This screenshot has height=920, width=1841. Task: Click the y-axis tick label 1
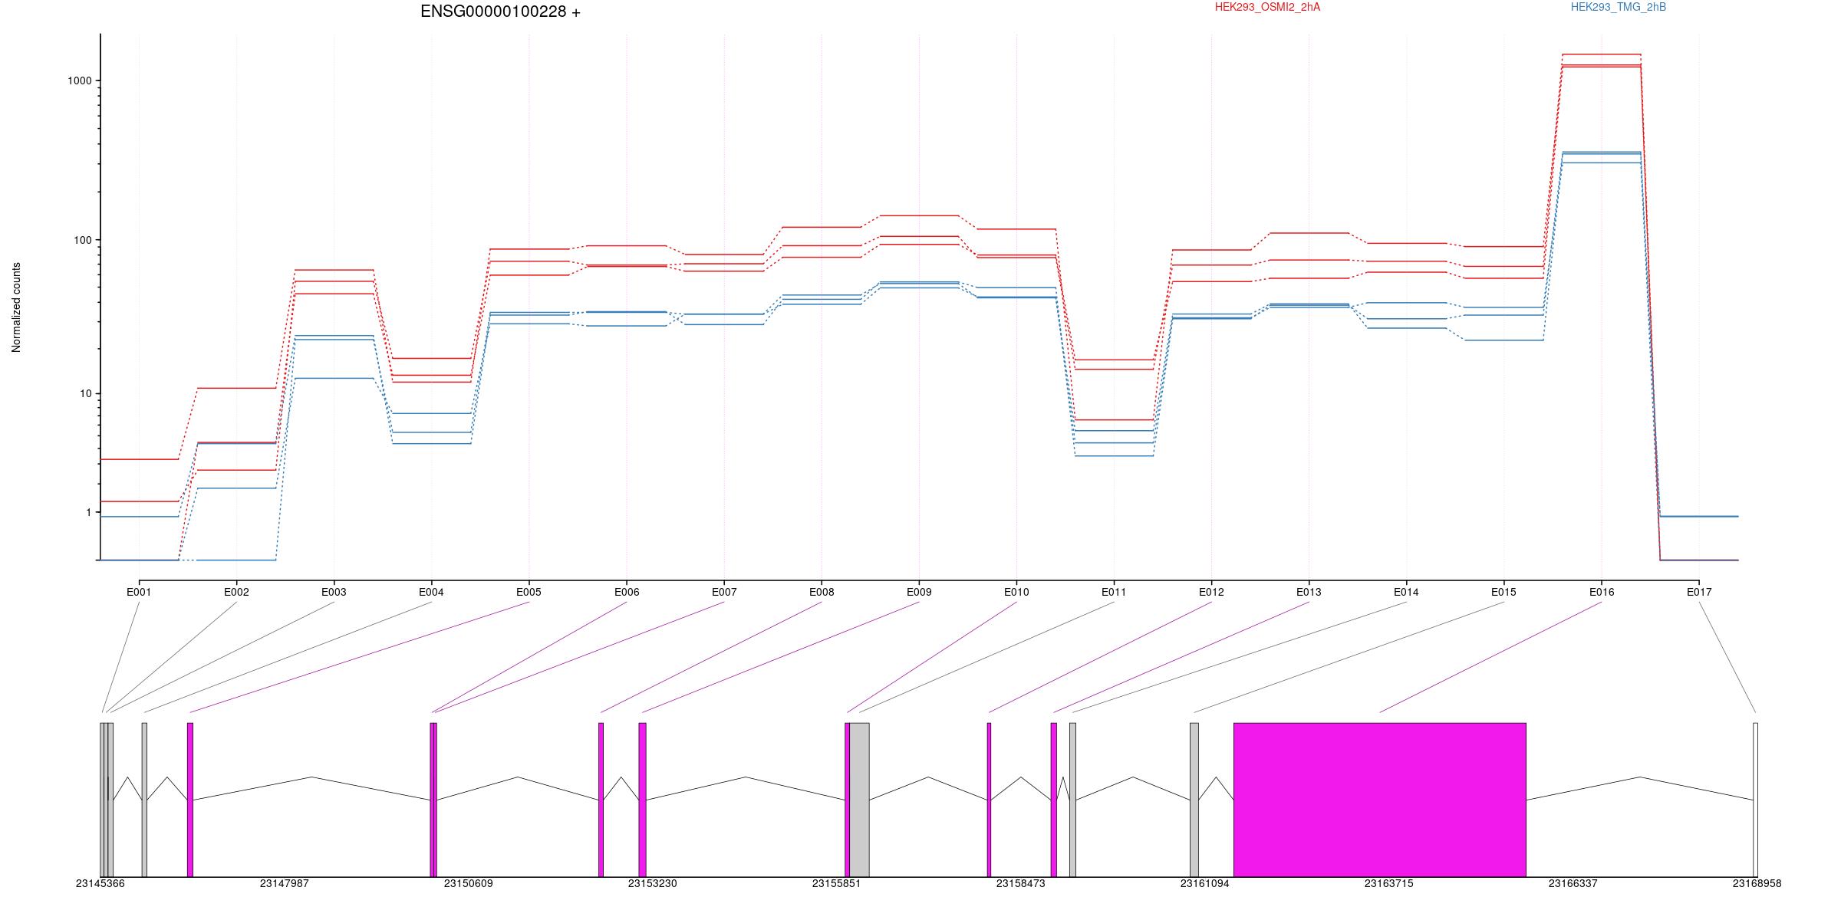pos(90,512)
